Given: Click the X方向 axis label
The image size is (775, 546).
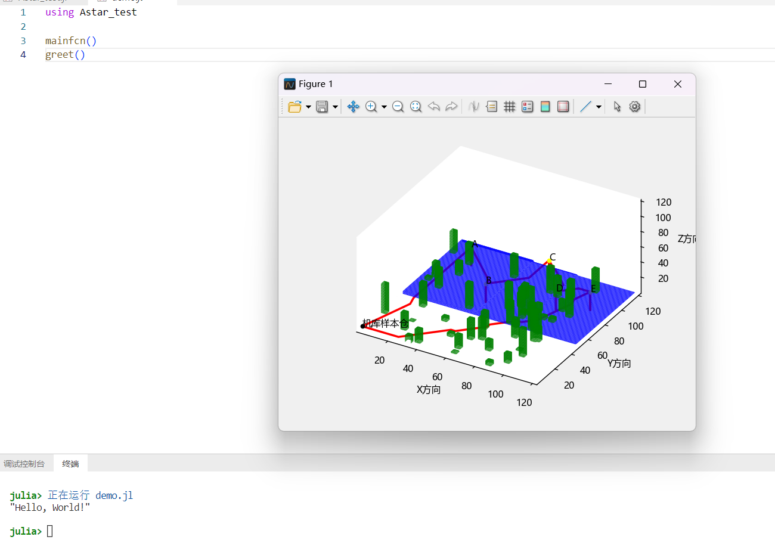Looking at the screenshot, I should click(429, 390).
